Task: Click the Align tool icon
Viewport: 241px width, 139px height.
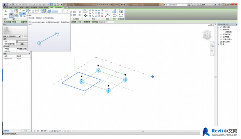Action: [85, 11]
